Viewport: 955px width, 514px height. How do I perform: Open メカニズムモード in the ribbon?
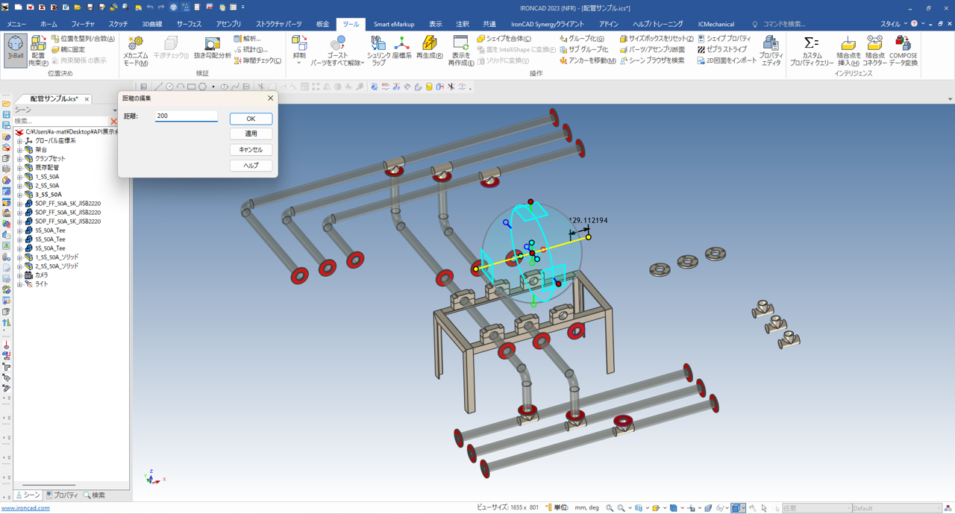point(135,49)
